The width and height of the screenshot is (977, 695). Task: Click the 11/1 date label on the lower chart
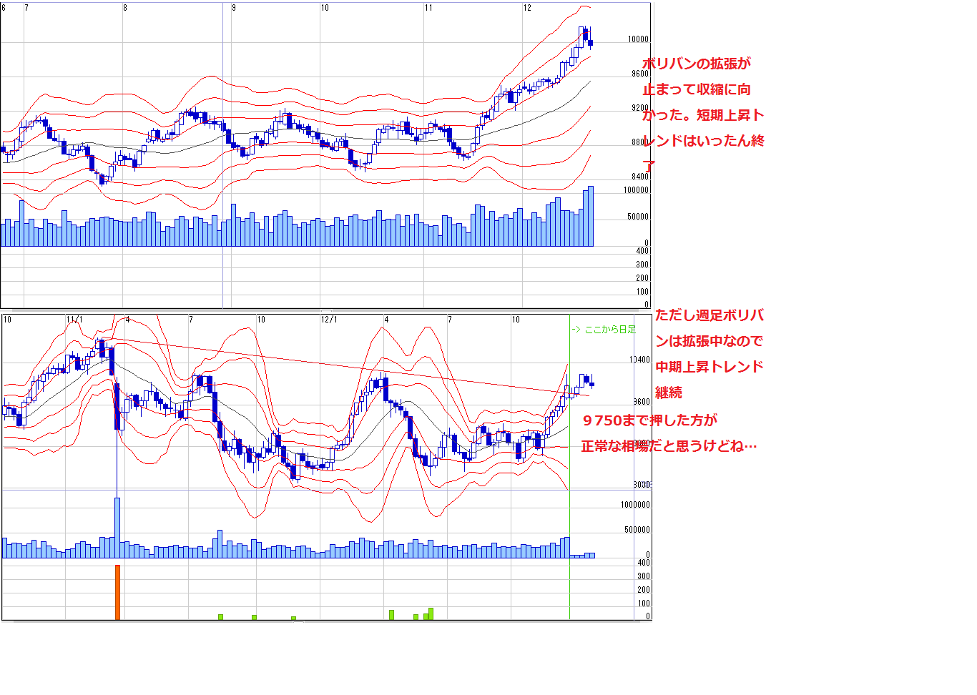[x=74, y=320]
